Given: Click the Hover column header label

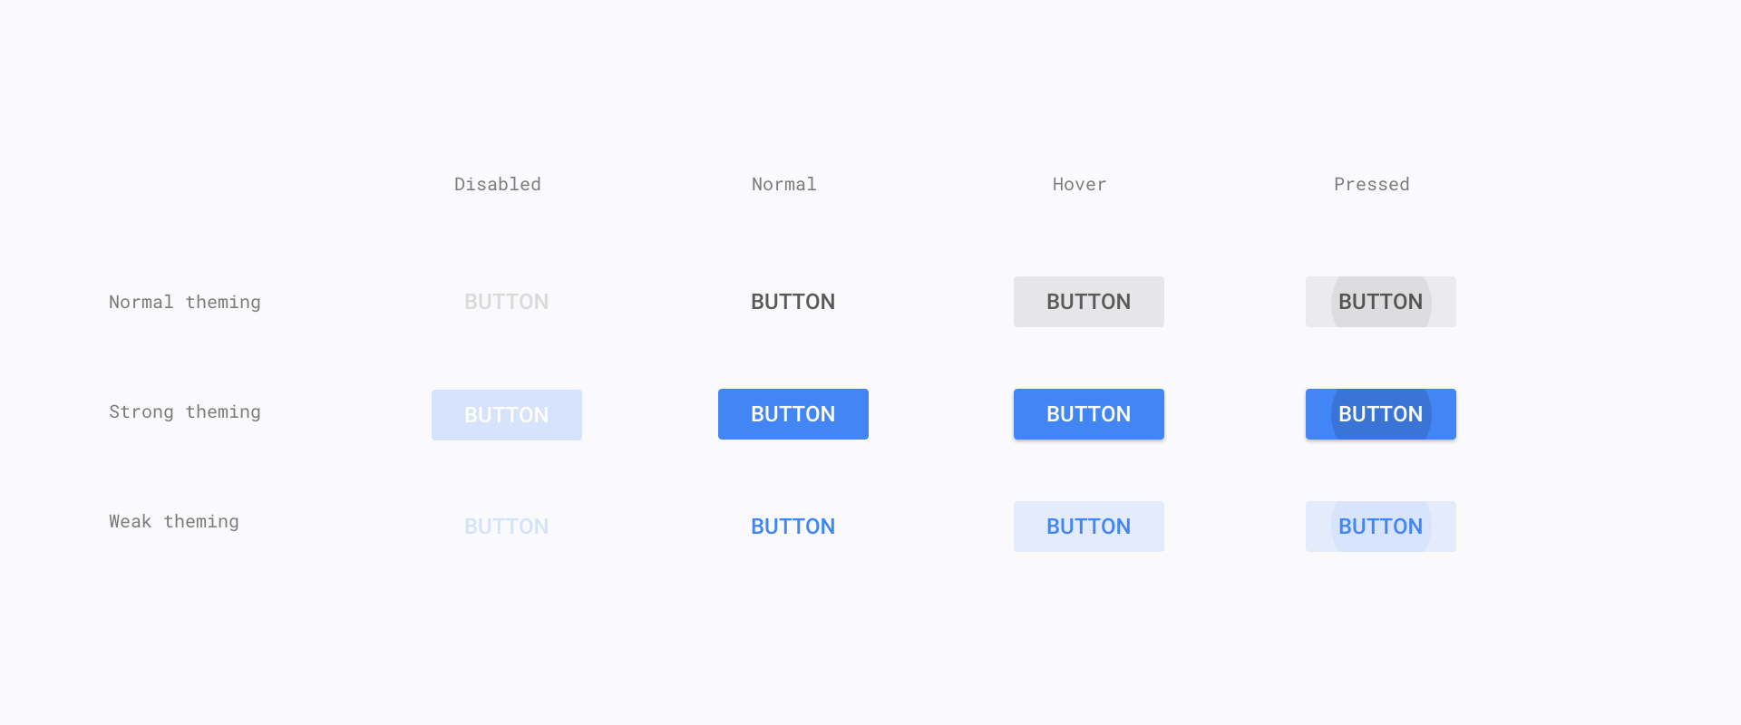Looking at the screenshot, I should click(x=1079, y=185).
